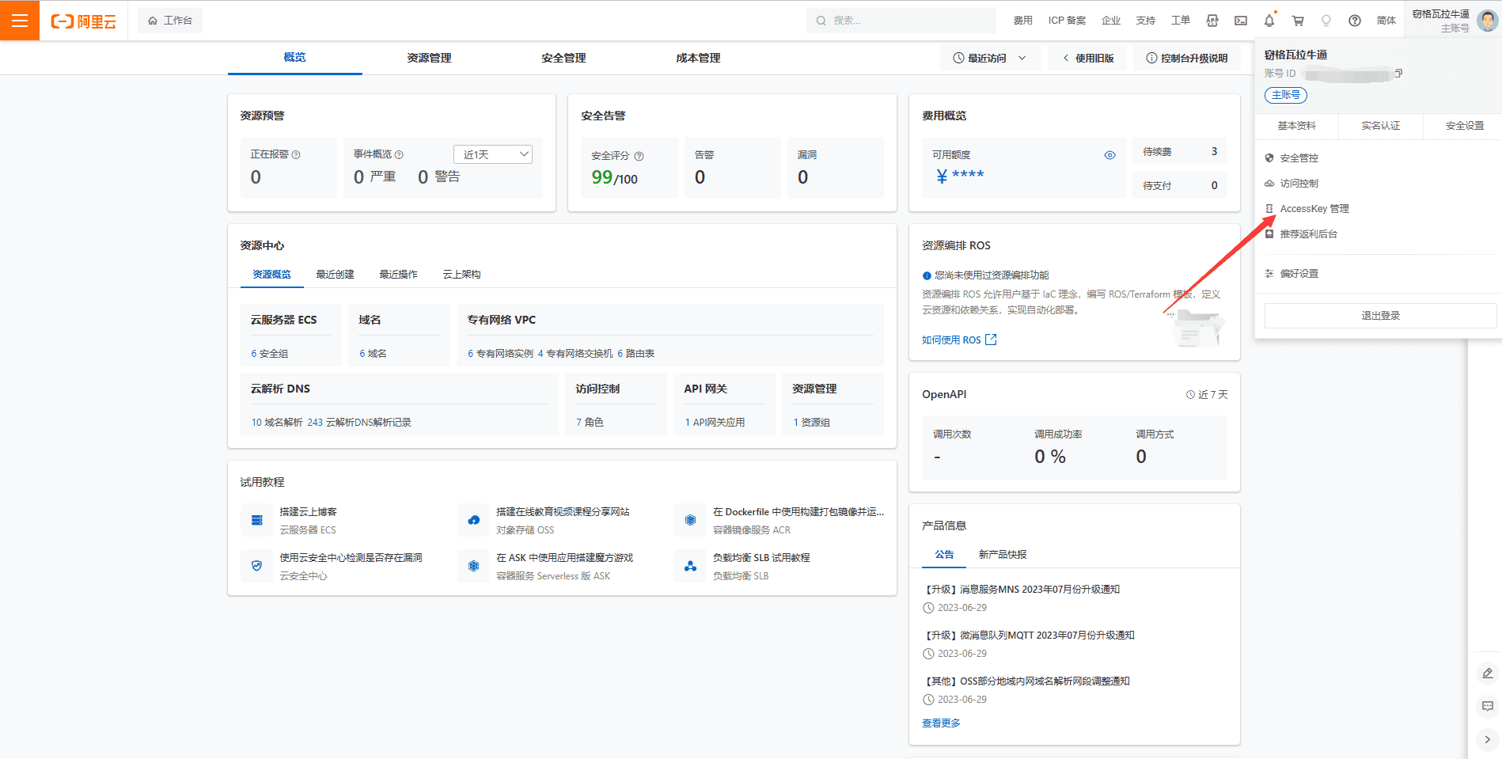Click the Alibaba Cloud logo
This screenshot has height=759, width=1502.
[83, 21]
